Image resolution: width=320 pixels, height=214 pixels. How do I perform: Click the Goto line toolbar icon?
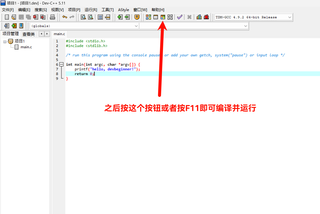[x=107, y=17]
